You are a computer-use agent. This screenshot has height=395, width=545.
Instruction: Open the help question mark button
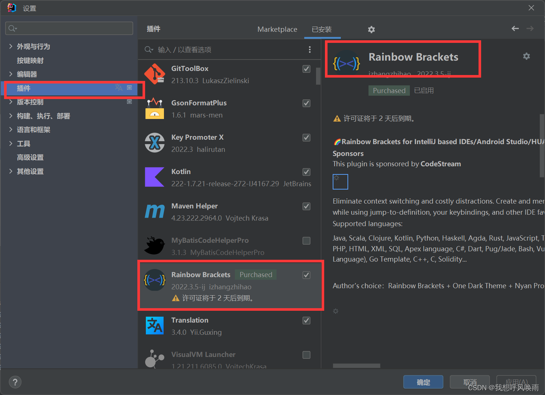[15, 382]
